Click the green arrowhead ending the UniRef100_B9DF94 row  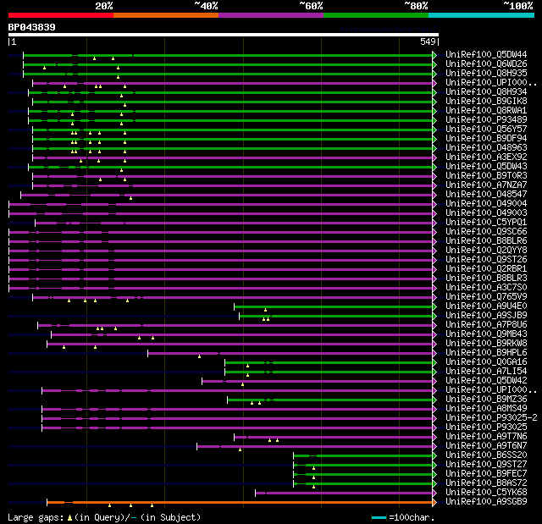click(434, 139)
